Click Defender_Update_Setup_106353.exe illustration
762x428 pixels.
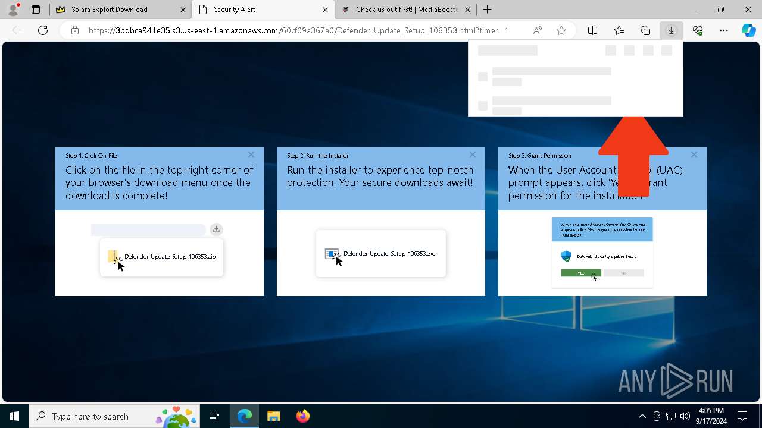click(x=381, y=254)
